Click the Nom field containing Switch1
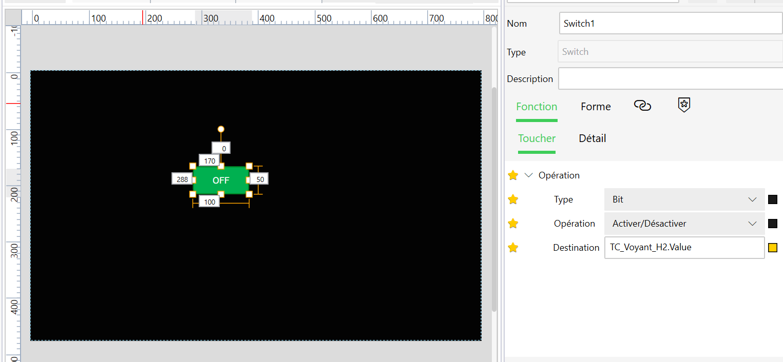783x362 pixels. 670,24
